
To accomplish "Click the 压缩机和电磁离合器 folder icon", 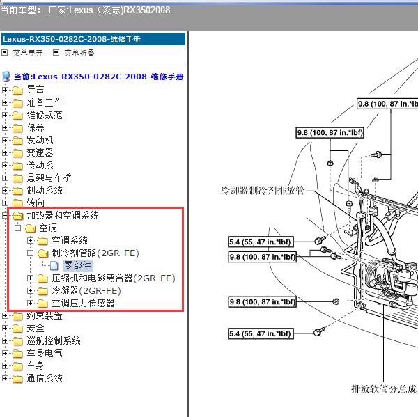I will tap(42, 278).
